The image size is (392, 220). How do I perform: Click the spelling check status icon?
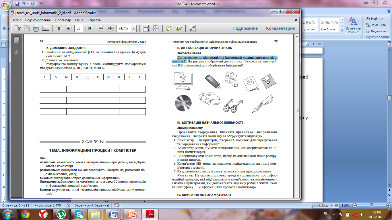(x=68, y=205)
